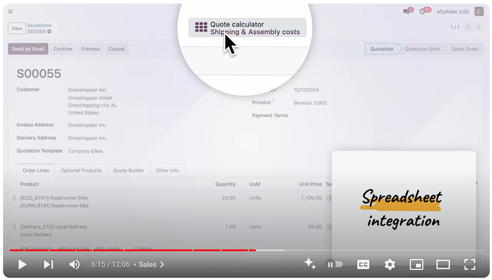This screenshot has width=492, height=280.
Task: Open the Pricelist Benelux (USD) field
Action: coord(310,103)
